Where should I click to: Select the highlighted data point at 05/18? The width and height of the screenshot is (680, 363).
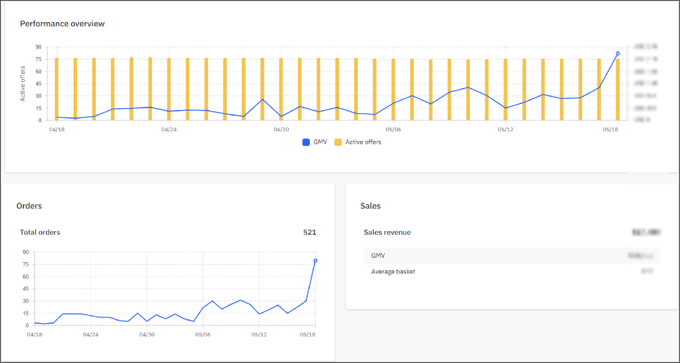coord(618,54)
